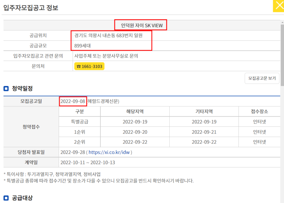Open the 모집공고문 보기 button

coord(262,78)
